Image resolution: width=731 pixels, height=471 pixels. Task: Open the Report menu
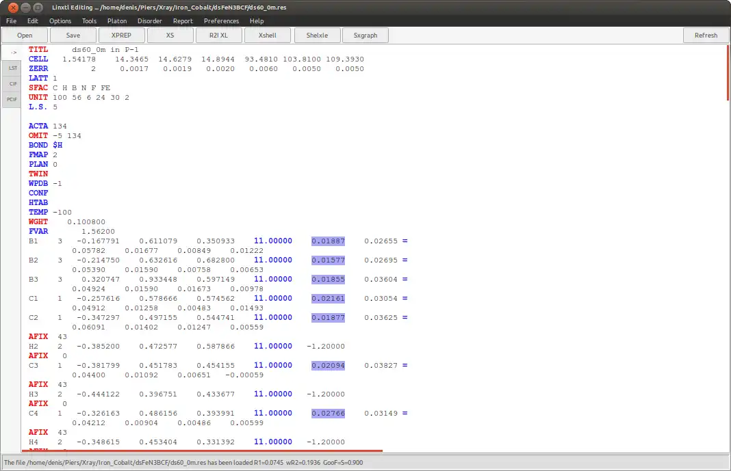point(183,21)
